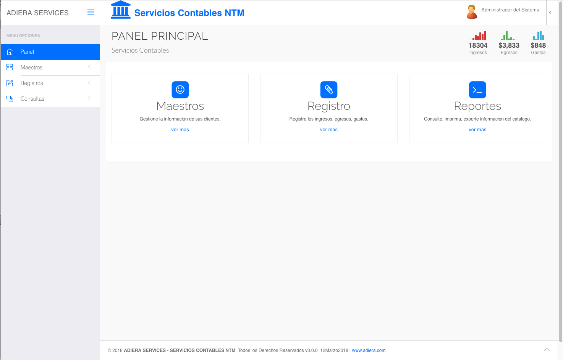This screenshot has height=360, width=563.
Task: Open the Consultas menu item
Action: tap(32, 99)
